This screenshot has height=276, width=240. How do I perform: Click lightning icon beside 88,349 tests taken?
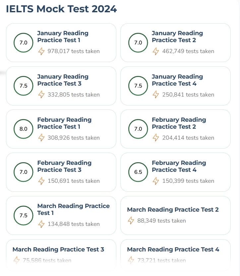pyautogui.click(x=131, y=221)
